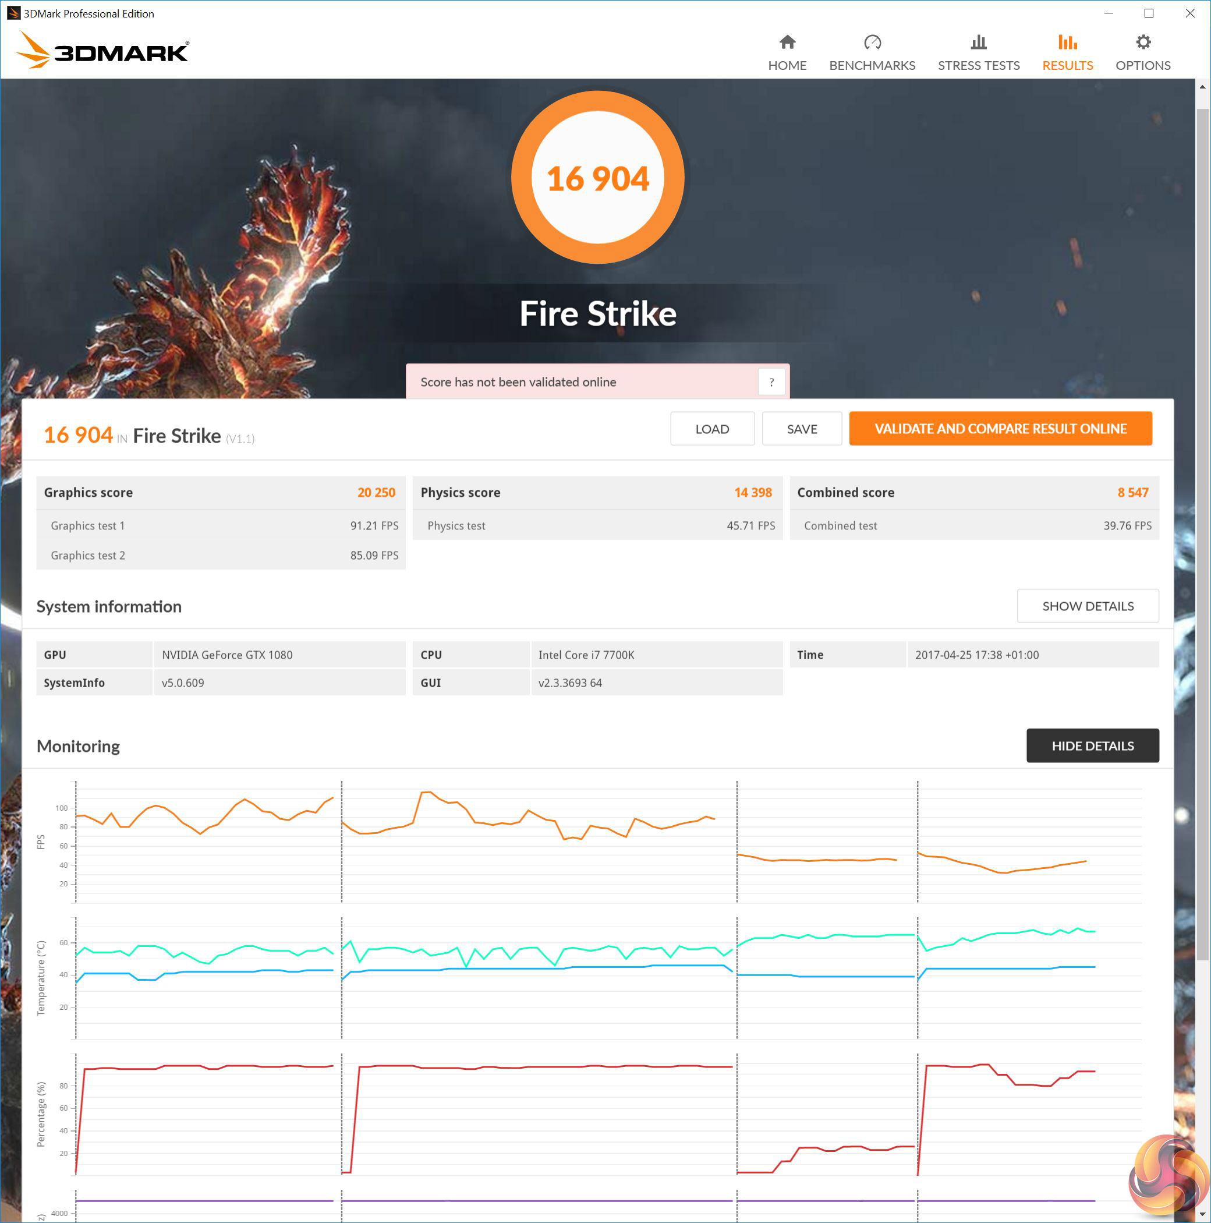
Task: Collapse Monitoring with Hide Details
Action: click(1092, 745)
